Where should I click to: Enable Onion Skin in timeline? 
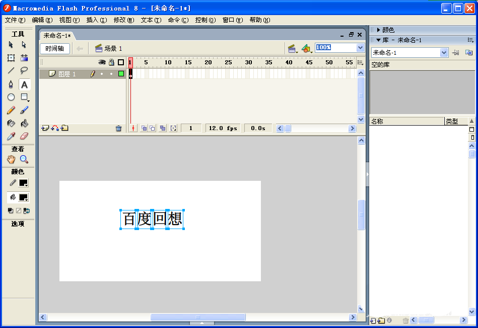144,128
